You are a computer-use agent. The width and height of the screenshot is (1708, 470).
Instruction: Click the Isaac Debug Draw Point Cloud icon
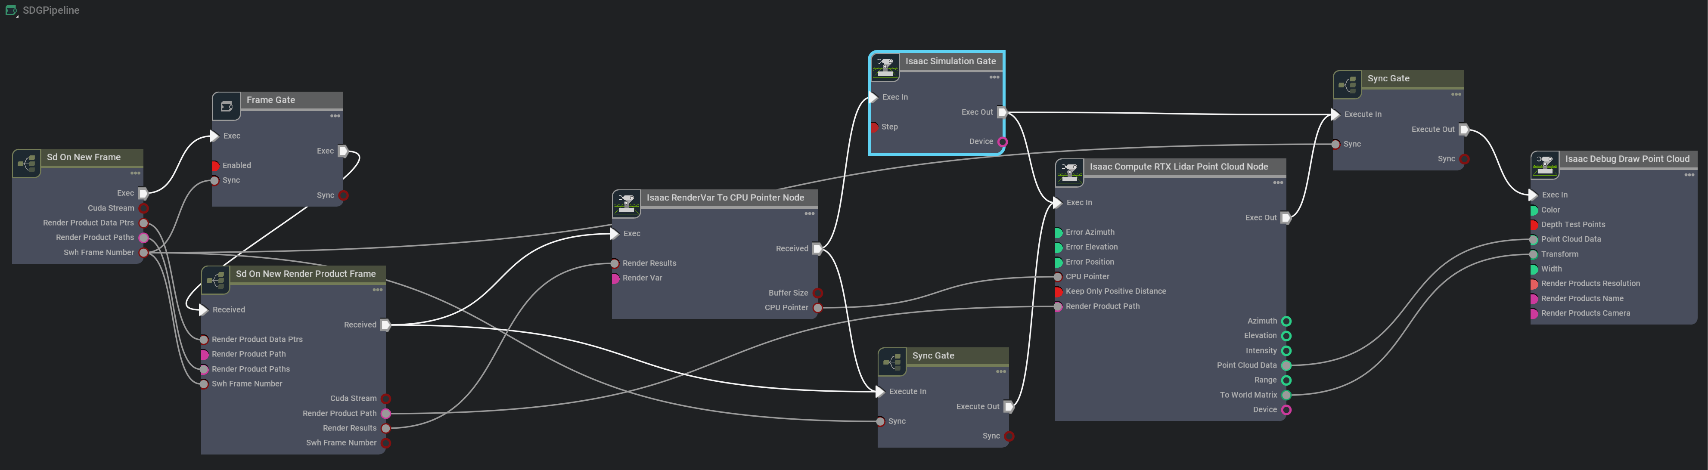(1545, 165)
